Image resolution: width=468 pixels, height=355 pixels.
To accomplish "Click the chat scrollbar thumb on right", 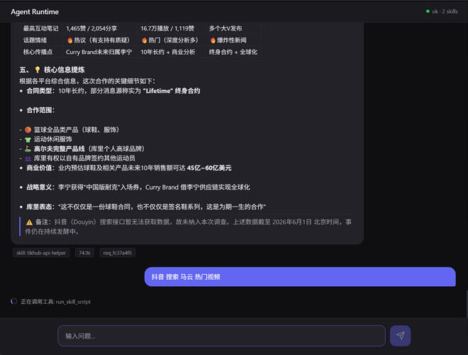I will (467, 303).
